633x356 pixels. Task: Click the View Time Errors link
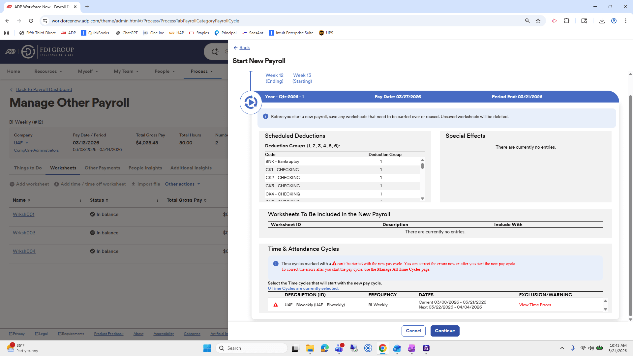[535, 305]
